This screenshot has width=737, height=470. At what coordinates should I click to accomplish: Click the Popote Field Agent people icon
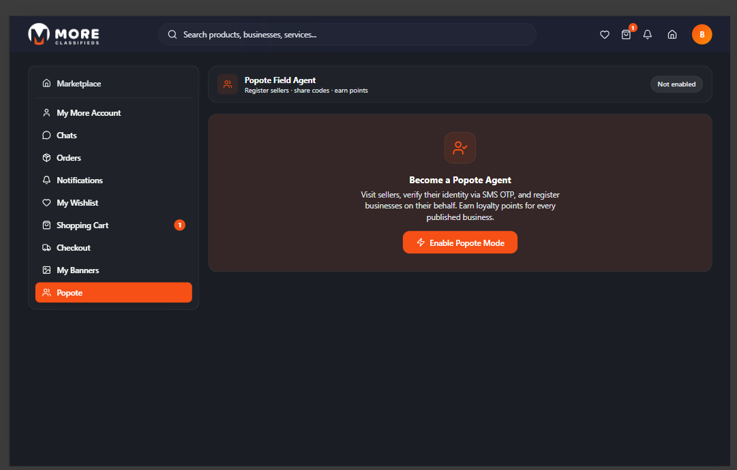pyautogui.click(x=228, y=84)
